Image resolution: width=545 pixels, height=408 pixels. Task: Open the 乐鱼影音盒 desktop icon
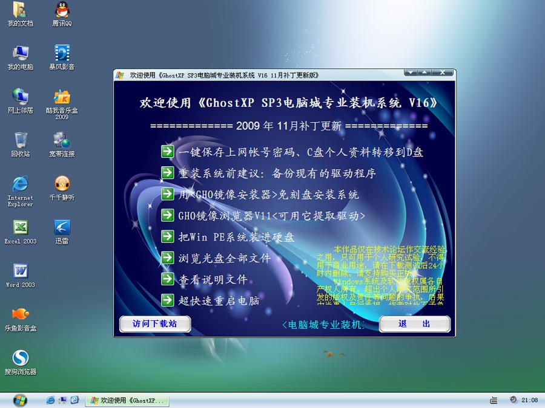(20, 319)
